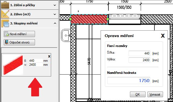The width and height of the screenshot is (173, 102).
Task: Click the Odpočet otvorů button
Action: pos(19,42)
